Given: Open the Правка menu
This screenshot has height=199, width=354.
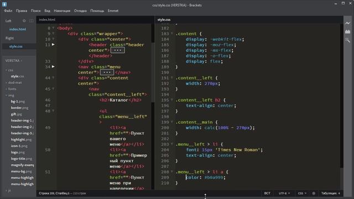Looking at the screenshot, I should coord(22,11).
